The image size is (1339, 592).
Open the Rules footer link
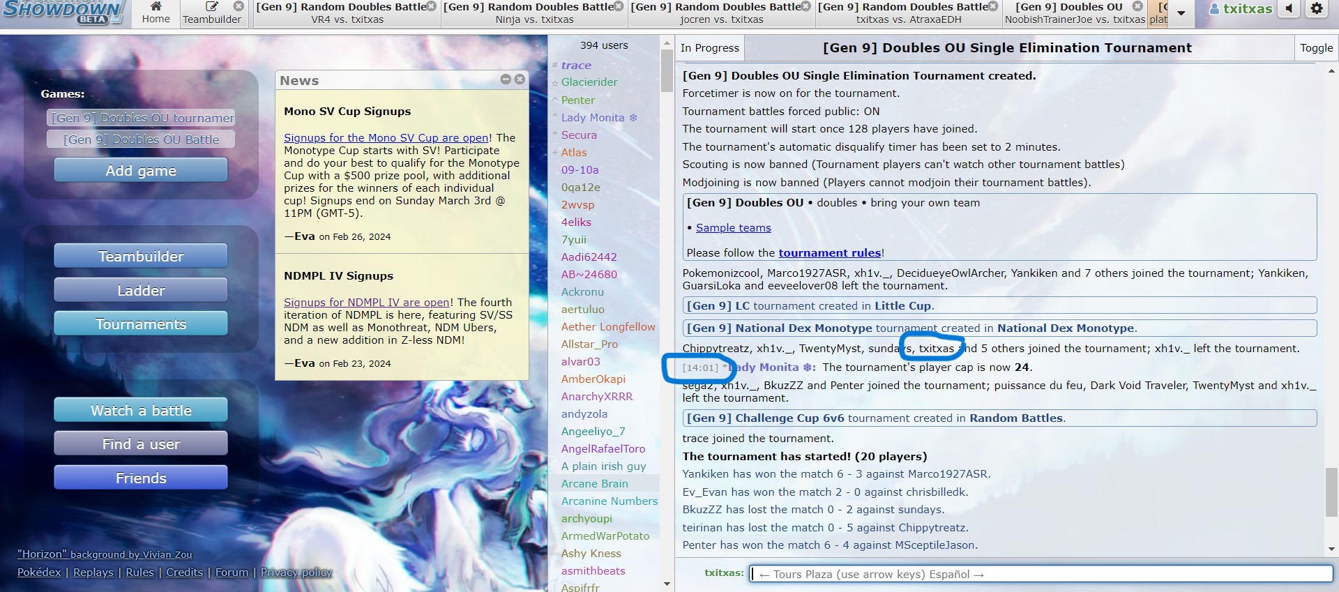[x=139, y=572]
